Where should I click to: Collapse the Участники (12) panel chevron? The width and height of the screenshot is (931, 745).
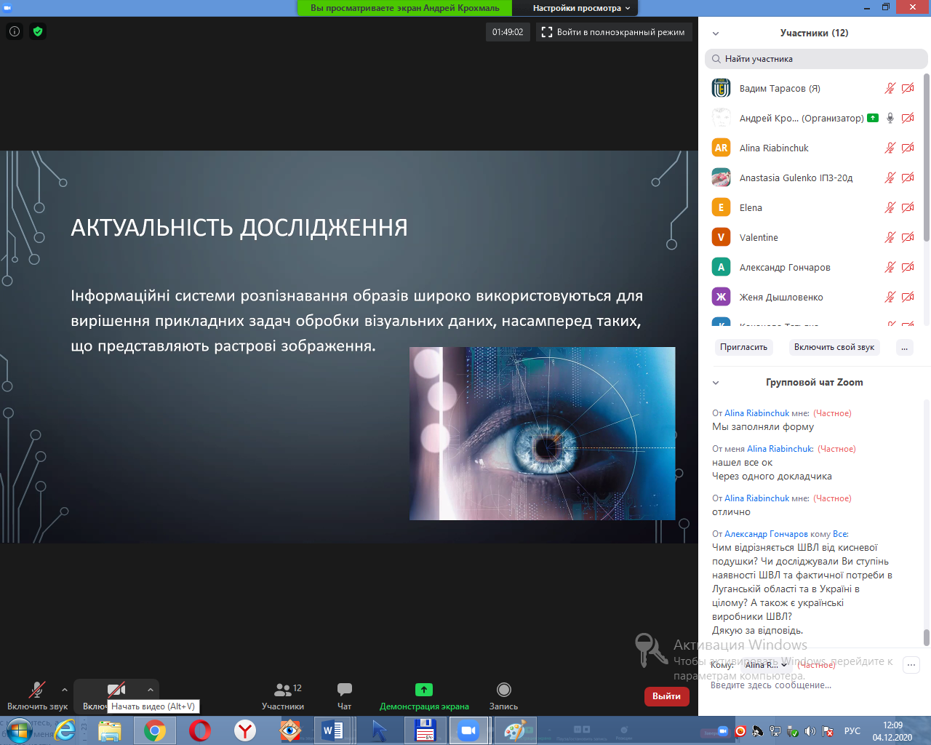(716, 33)
